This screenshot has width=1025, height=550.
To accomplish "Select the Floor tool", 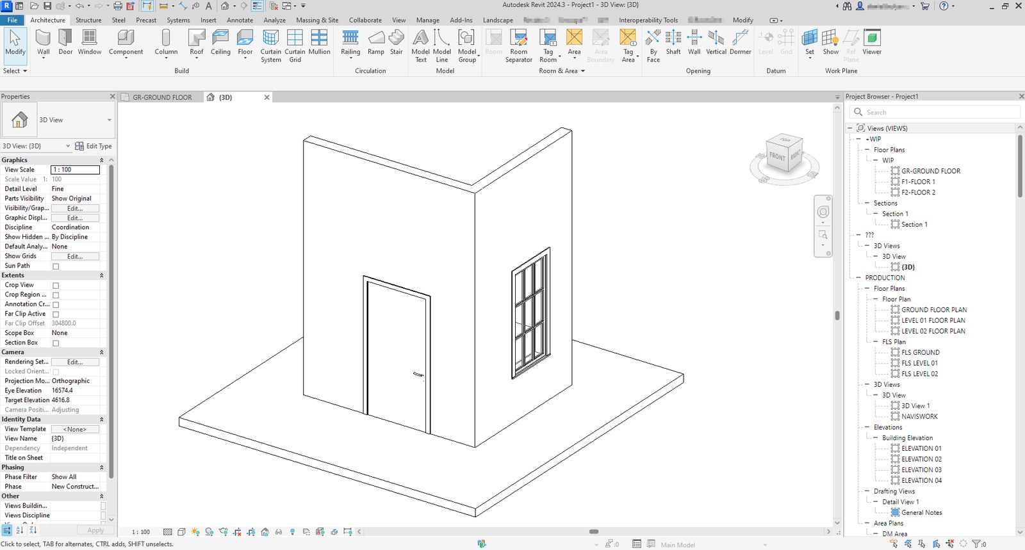I will click(x=245, y=43).
